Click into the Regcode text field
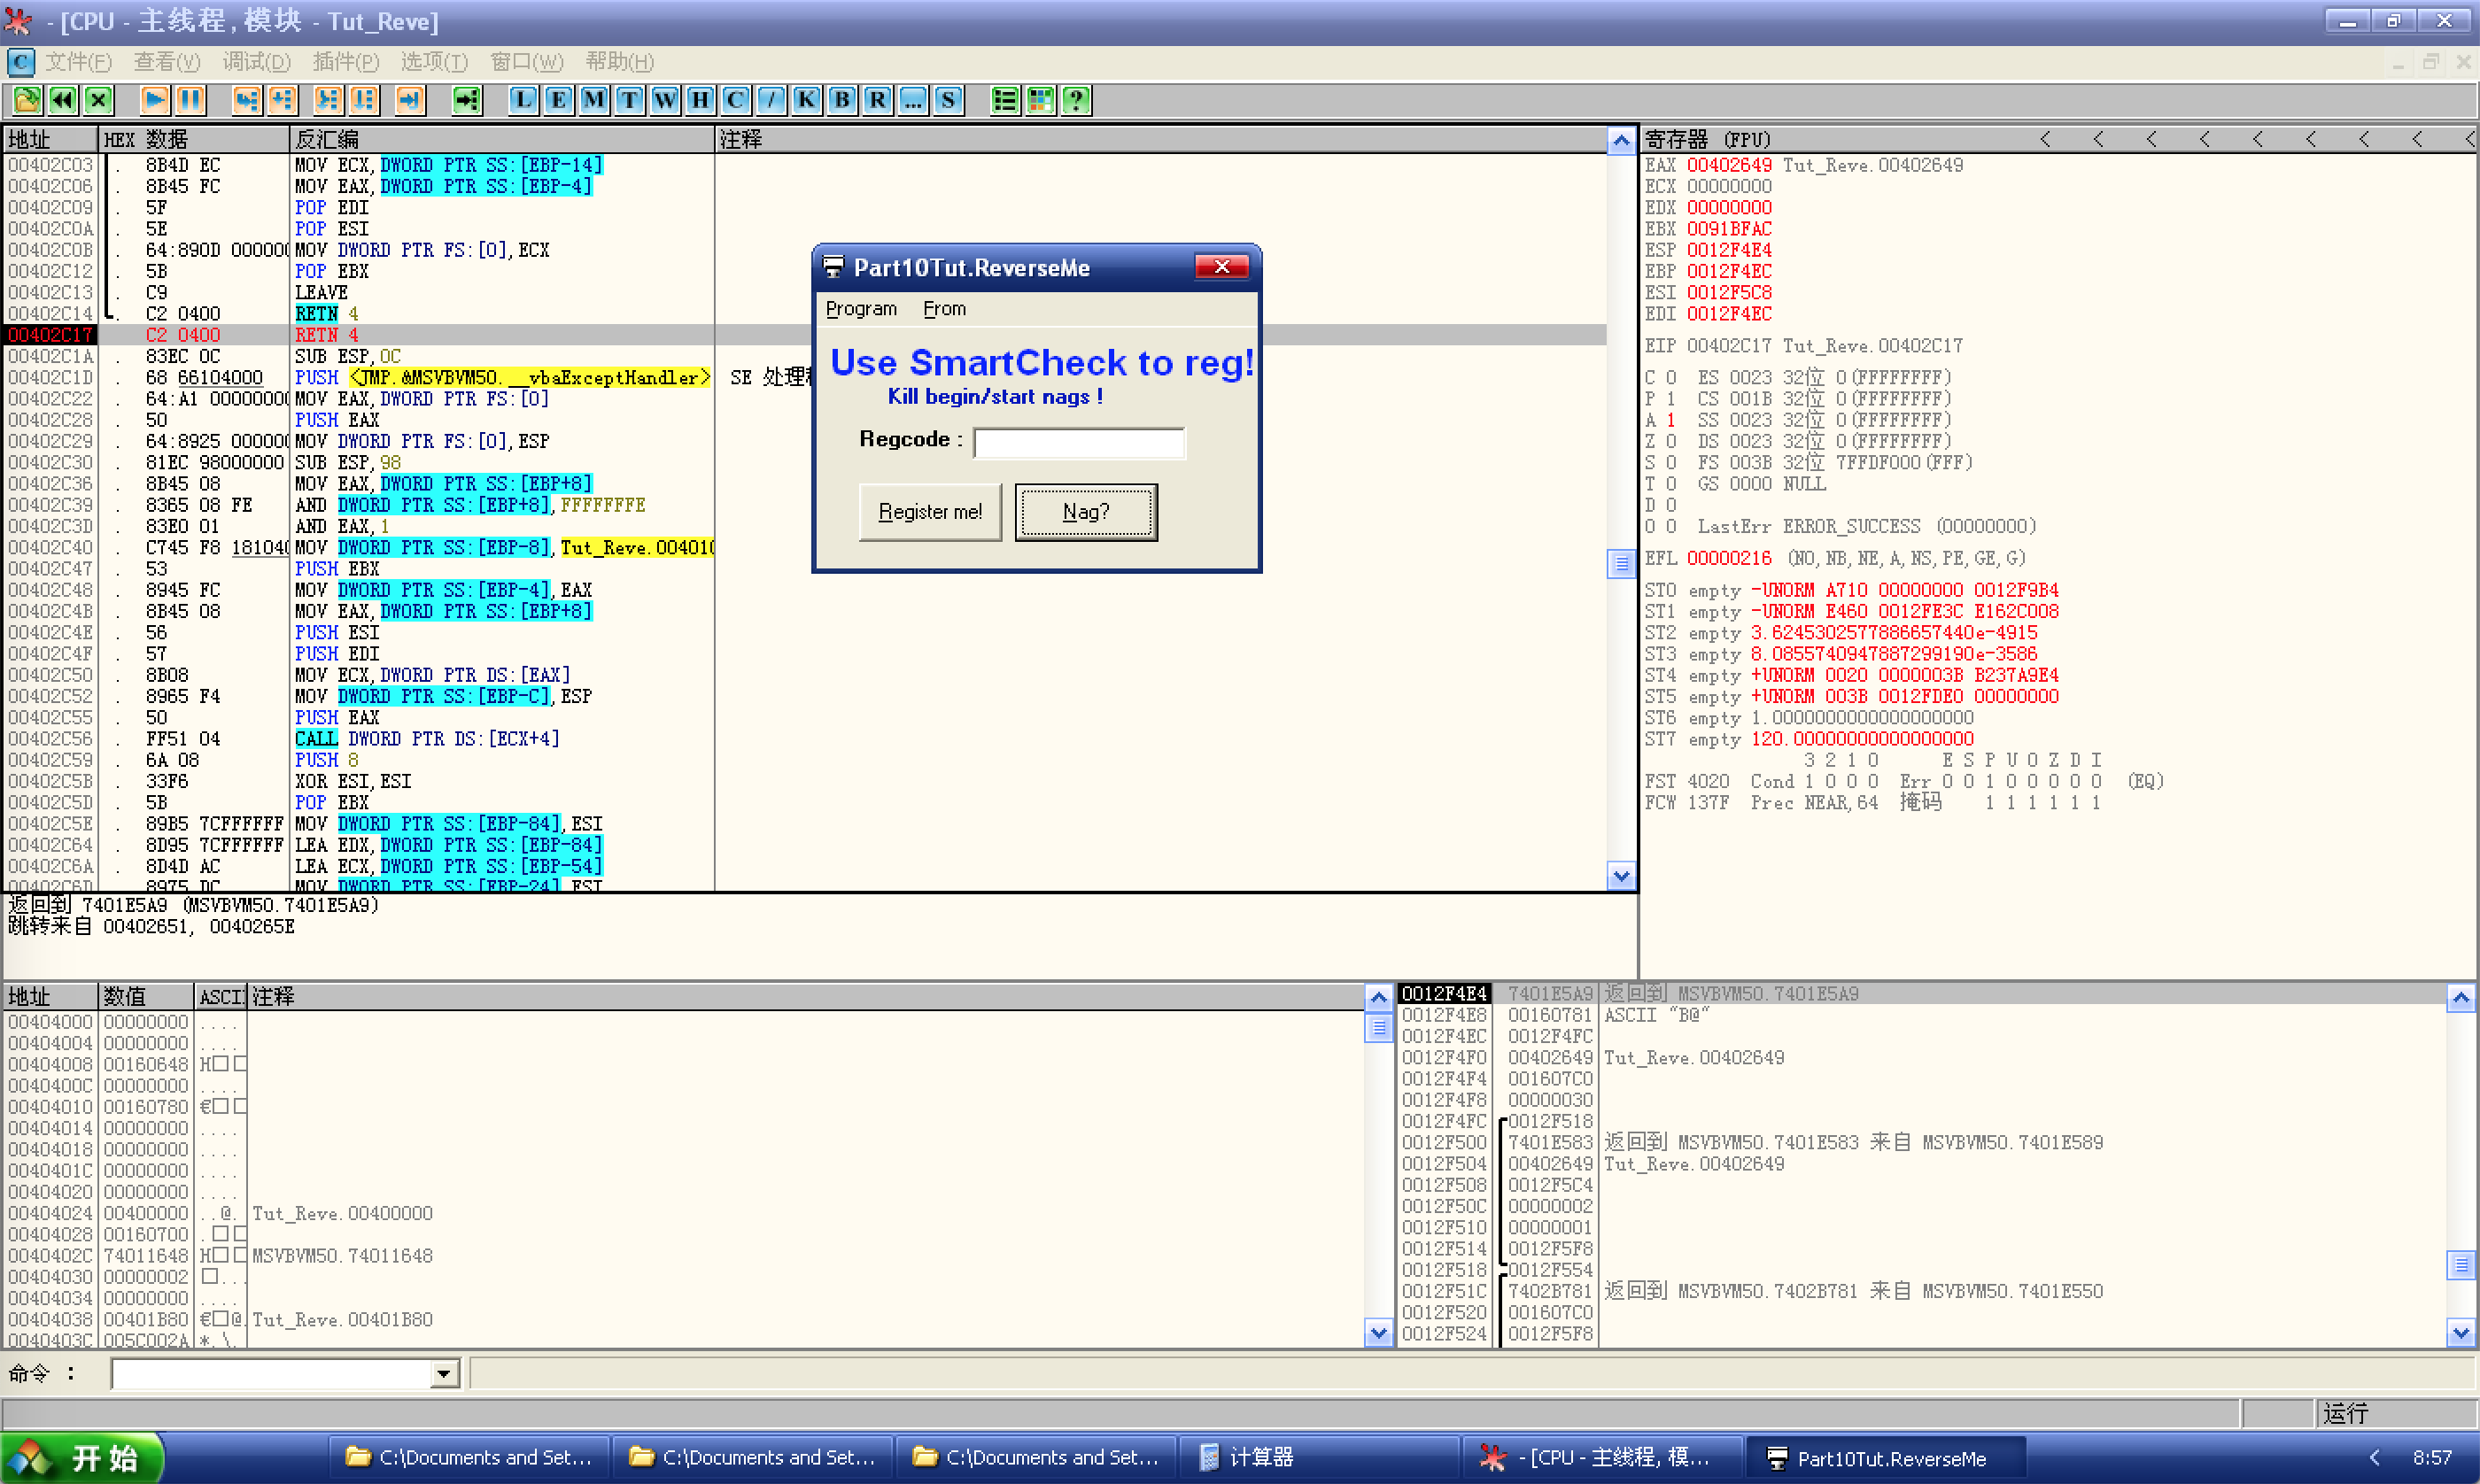This screenshot has height=1484, width=2480. coord(1078,442)
